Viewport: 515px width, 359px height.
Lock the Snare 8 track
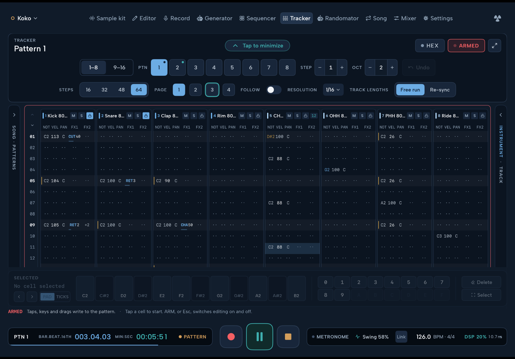point(146,116)
